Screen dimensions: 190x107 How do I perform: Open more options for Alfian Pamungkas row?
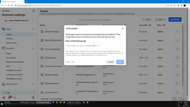(x=177, y=32)
